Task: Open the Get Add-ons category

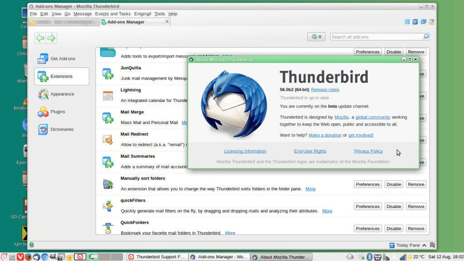Action: point(62,58)
